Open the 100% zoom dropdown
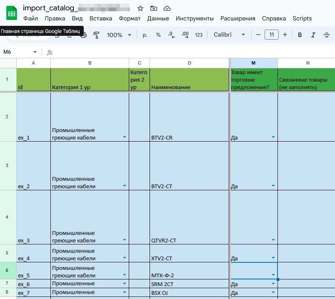The image size is (335, 299). tap(119, 35)
